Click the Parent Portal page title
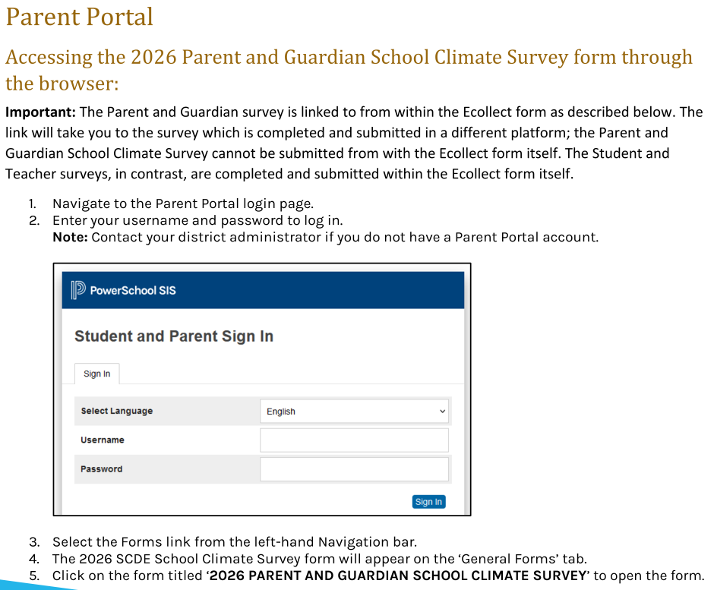Screen dimensions: 714x590 click(80, 17)
